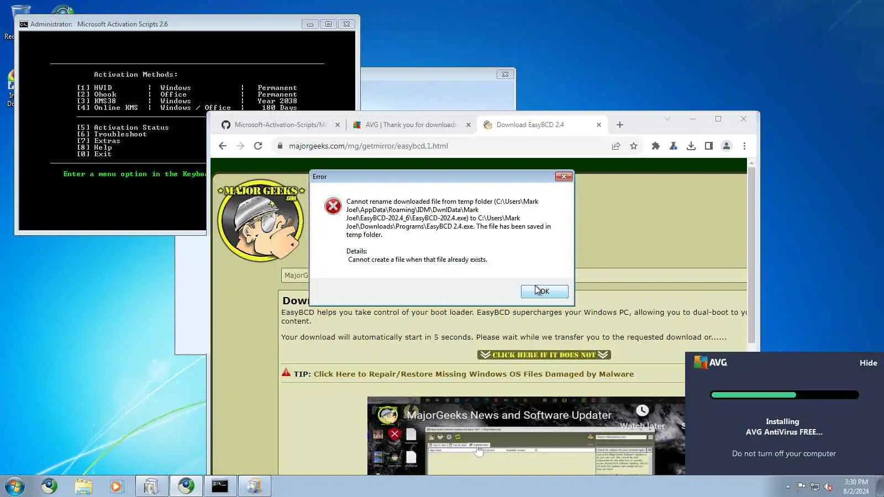Switch to the Microsoft-Activation-Scripts GitHub tab

tap(280, 125)
